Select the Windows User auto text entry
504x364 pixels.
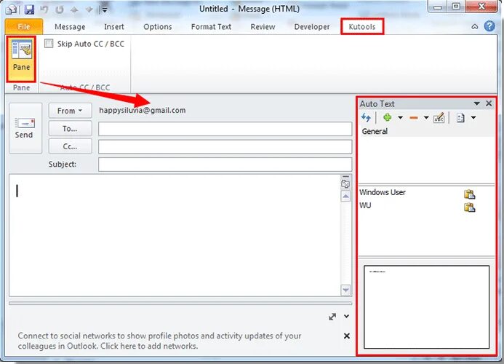382,192
